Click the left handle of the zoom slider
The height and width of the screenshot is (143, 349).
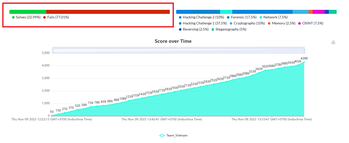[53, 51]
